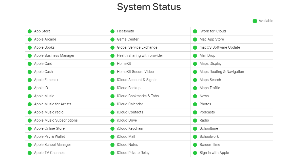Click the status dot for iWork for iCloud
The image size is (289, 157).
pos(195,31)
